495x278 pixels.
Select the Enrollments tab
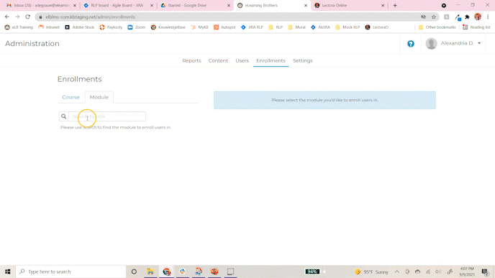click(271, 60)
